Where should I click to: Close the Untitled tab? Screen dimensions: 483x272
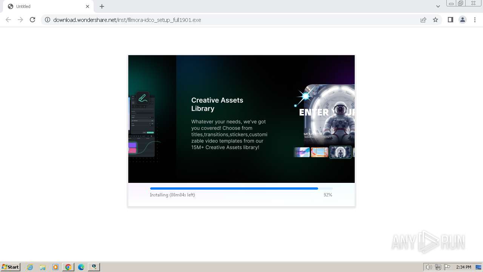click(88, 6)
